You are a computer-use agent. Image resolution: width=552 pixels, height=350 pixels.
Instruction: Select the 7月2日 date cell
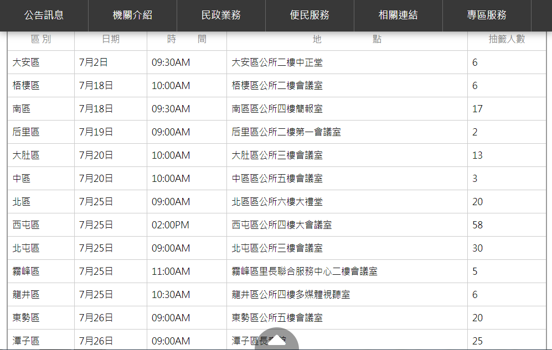111,62
